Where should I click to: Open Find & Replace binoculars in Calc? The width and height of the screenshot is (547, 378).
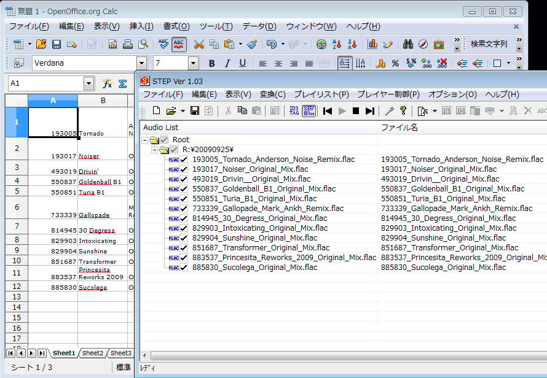point(408,44)
